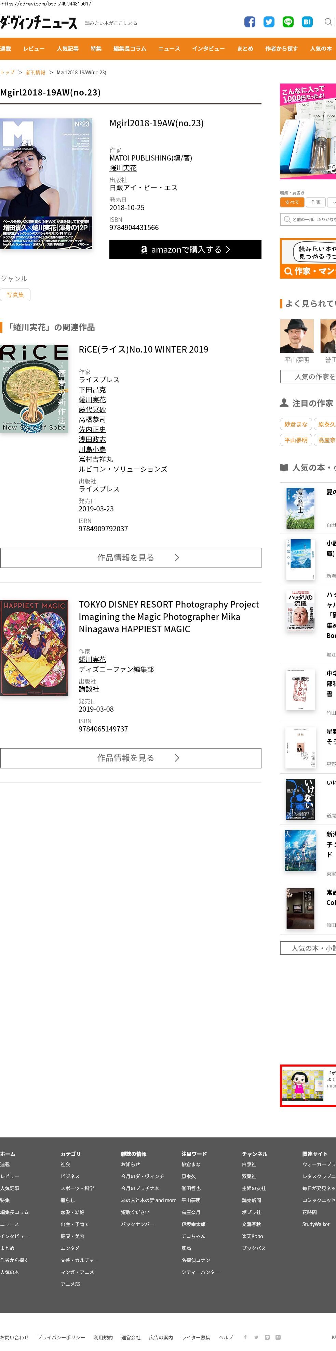The height and width of the screenshot is (1351, 336).
Task: Open 蜷川実花 author link under Mgirl
Action: tap(123, 168)
